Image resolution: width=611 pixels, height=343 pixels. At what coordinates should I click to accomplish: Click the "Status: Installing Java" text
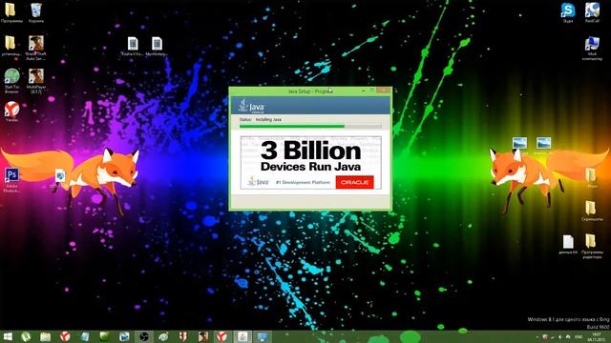(261, 119)
